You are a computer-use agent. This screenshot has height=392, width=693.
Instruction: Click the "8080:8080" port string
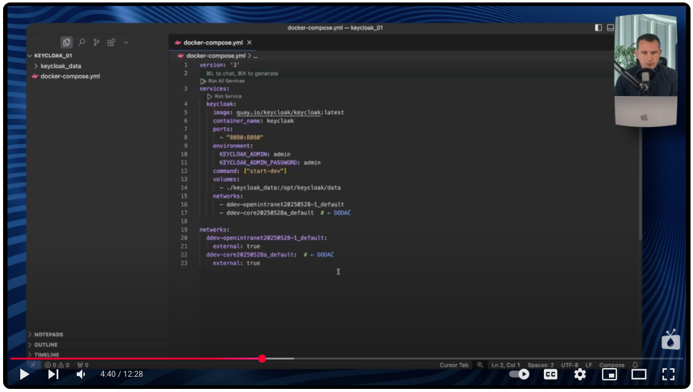[x=245, y=137]
